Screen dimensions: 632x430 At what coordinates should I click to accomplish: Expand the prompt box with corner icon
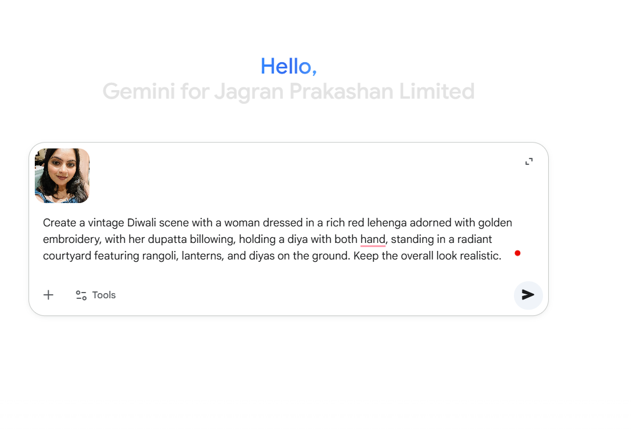529,162
